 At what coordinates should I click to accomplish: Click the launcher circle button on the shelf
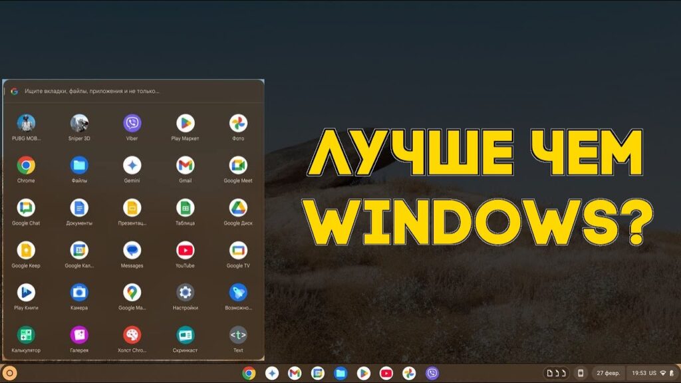(x=9, y=373)
